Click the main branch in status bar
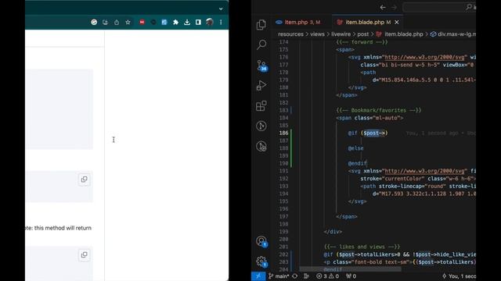 point(279,276)
